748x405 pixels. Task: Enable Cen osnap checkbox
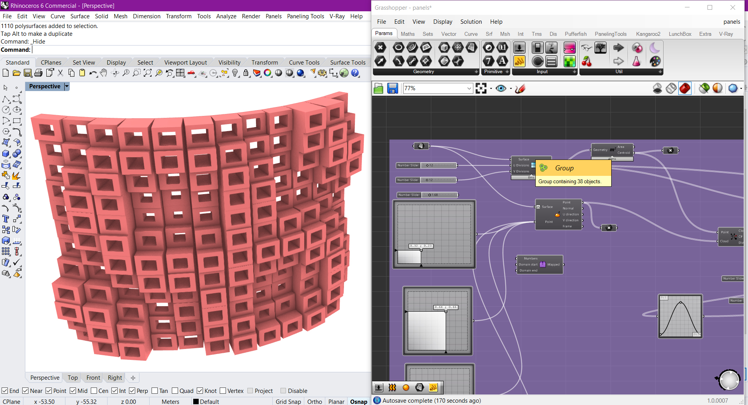[94, 391]
